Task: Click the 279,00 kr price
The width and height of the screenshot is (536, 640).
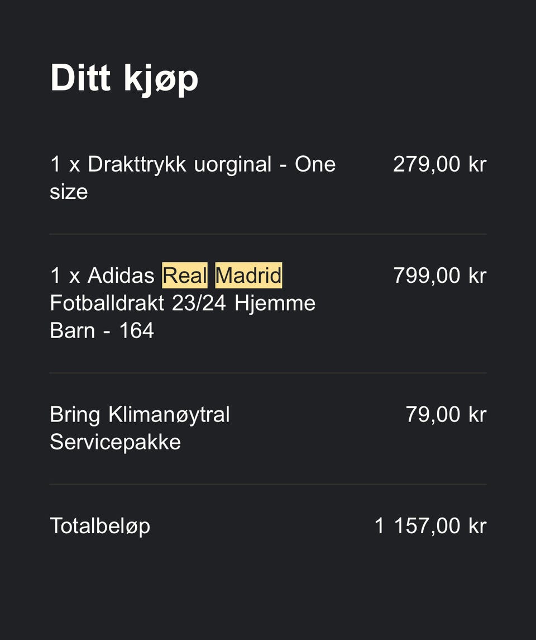Action: pyautogui.click(x=439, y=165)
